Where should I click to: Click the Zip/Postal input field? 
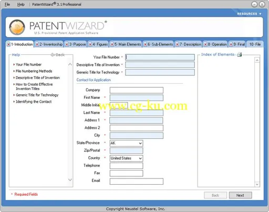coord(126,151)
